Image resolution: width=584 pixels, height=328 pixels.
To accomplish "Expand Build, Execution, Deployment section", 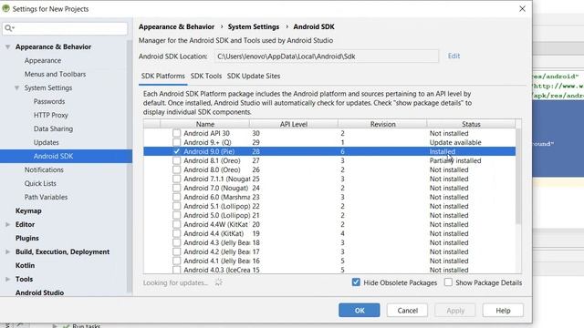I will (x=8, y=251).
